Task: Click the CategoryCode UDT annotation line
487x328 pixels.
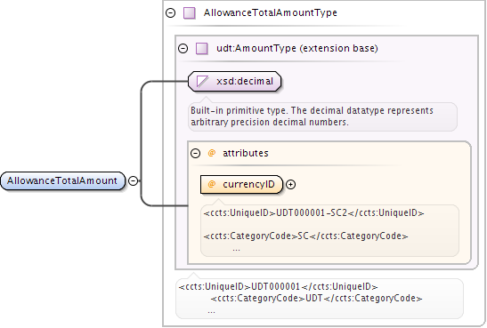Action: (x=316, y=299)
